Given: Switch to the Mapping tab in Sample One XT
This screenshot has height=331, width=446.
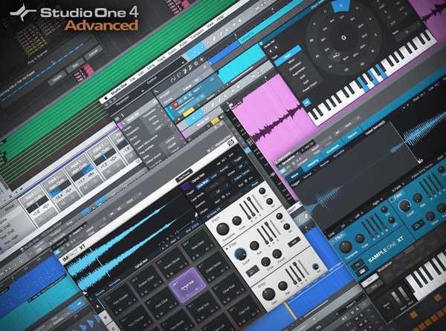Looking at the screenshot, I should [x=312, y=164].
